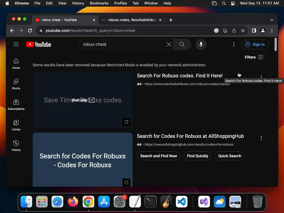The height and width of the screenshot is (213, 284).
Task: Reload the page
Action: pos(30,31)
